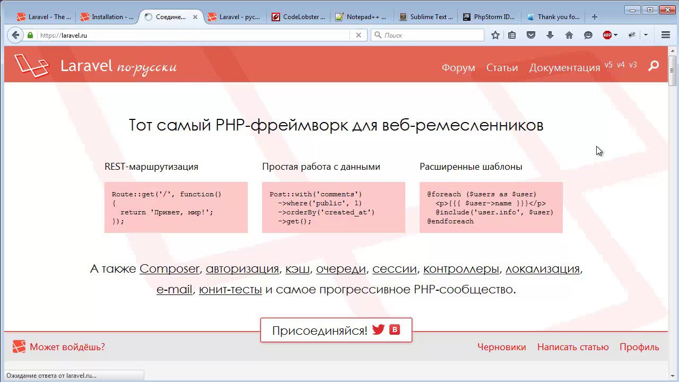Screen dimensions: 679x382
Task: Open the Adblock Plus dropdown arrow
Action: (615, 35)
